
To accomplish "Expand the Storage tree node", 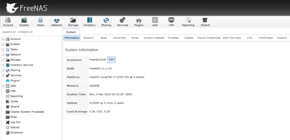I will pos(3,60).
